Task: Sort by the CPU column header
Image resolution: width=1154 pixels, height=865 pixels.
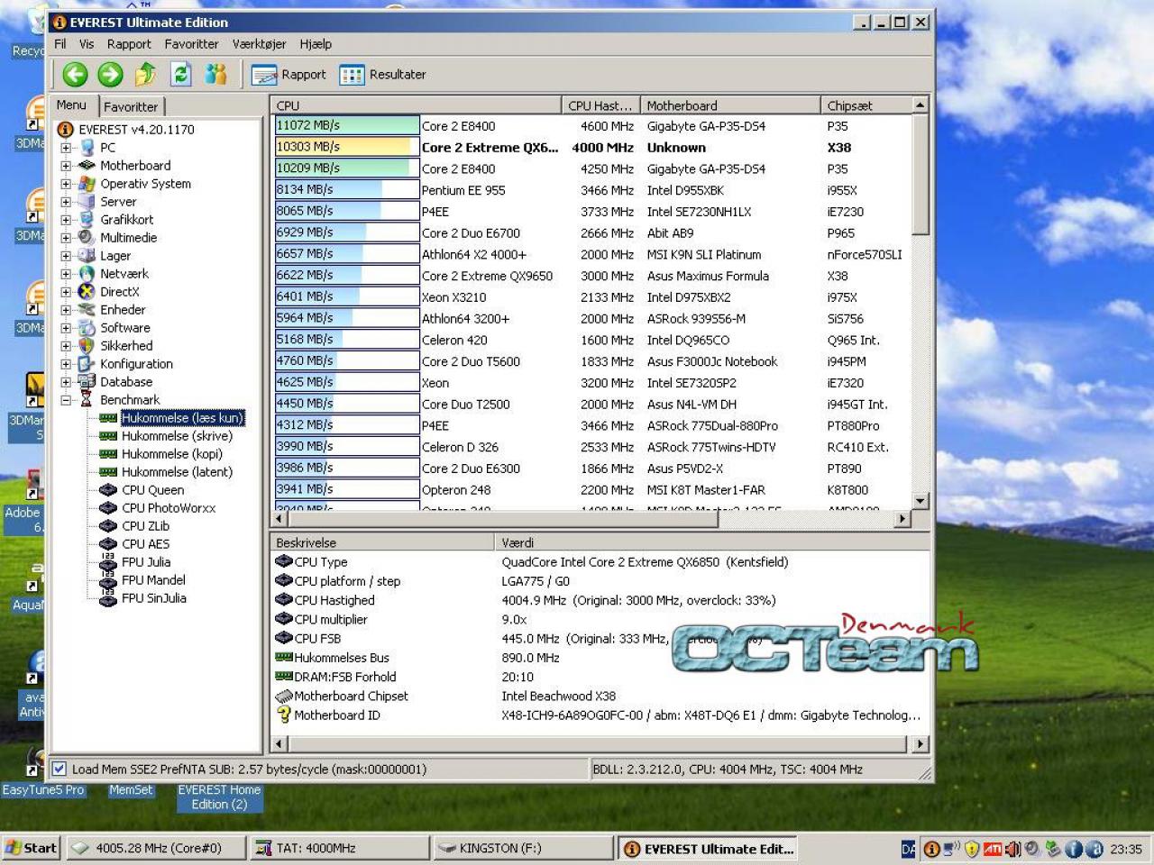Action: pos(416,105)
